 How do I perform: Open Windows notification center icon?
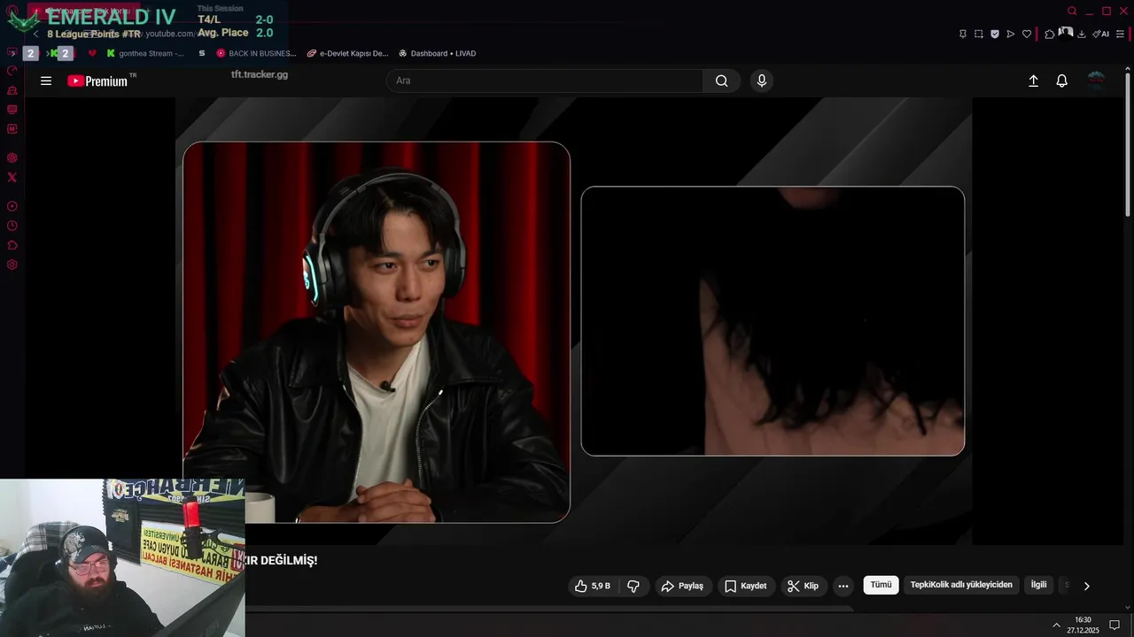coord(1115,625)
